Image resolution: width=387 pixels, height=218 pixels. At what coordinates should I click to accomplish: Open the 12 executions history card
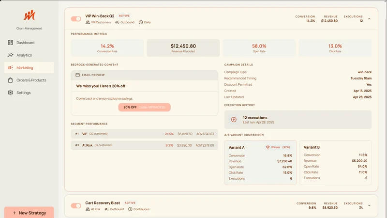[298, 120]
